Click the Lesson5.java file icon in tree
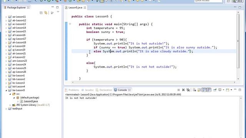246x138 pixels. (x=22, y=101)
